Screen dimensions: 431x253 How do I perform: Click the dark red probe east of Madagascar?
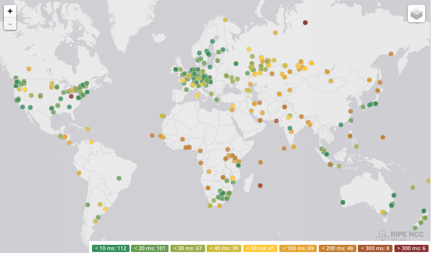pyautogui.click(x=260, y=186)
